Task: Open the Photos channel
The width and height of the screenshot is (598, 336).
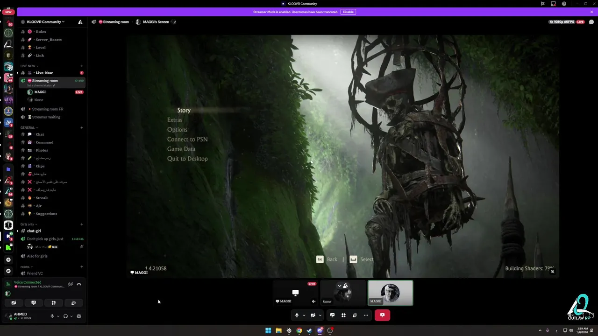Action: coord(51,150)
